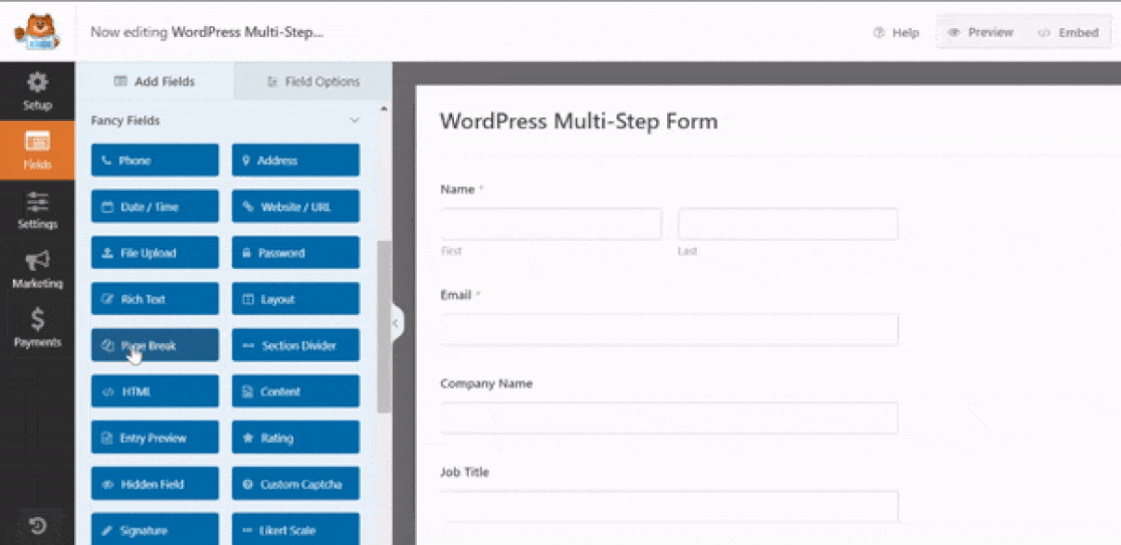Open the Payments dollar section
Image resolution: width=1121 pixels, height=545 pixels.
tap(37, 328)
